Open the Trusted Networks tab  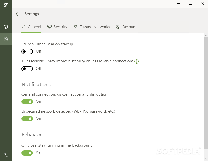[x=92, y=27]
